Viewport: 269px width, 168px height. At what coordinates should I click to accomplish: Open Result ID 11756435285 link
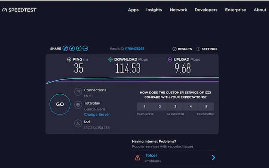tap(134, 49)
